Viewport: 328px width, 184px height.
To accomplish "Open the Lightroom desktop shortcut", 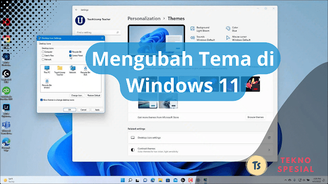I will tap(6, 110).
